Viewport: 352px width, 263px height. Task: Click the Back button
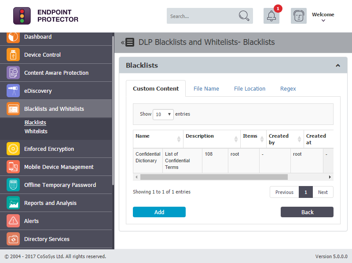pos(307,212)
